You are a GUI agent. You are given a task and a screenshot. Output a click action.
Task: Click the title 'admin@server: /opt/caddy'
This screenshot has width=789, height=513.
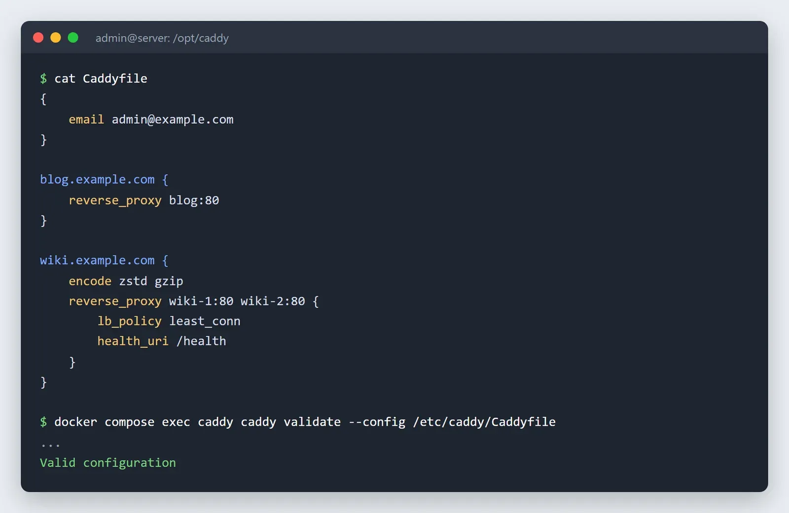click(x=162, y=38)
